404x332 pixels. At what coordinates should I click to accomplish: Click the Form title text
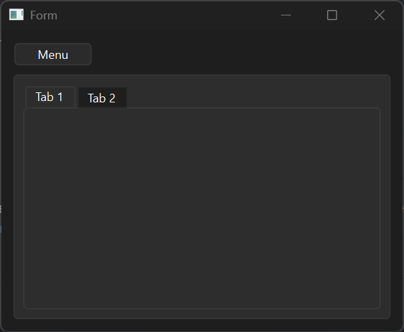43,15
